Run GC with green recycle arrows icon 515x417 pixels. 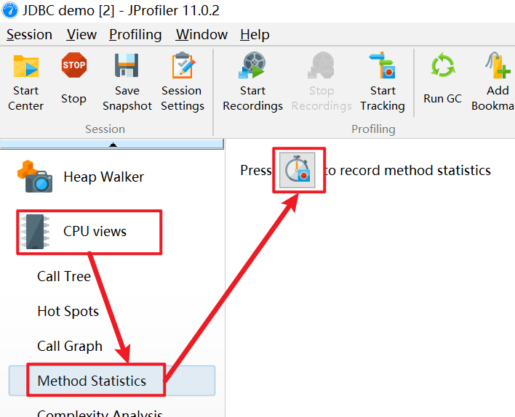(x=443, y=65)
